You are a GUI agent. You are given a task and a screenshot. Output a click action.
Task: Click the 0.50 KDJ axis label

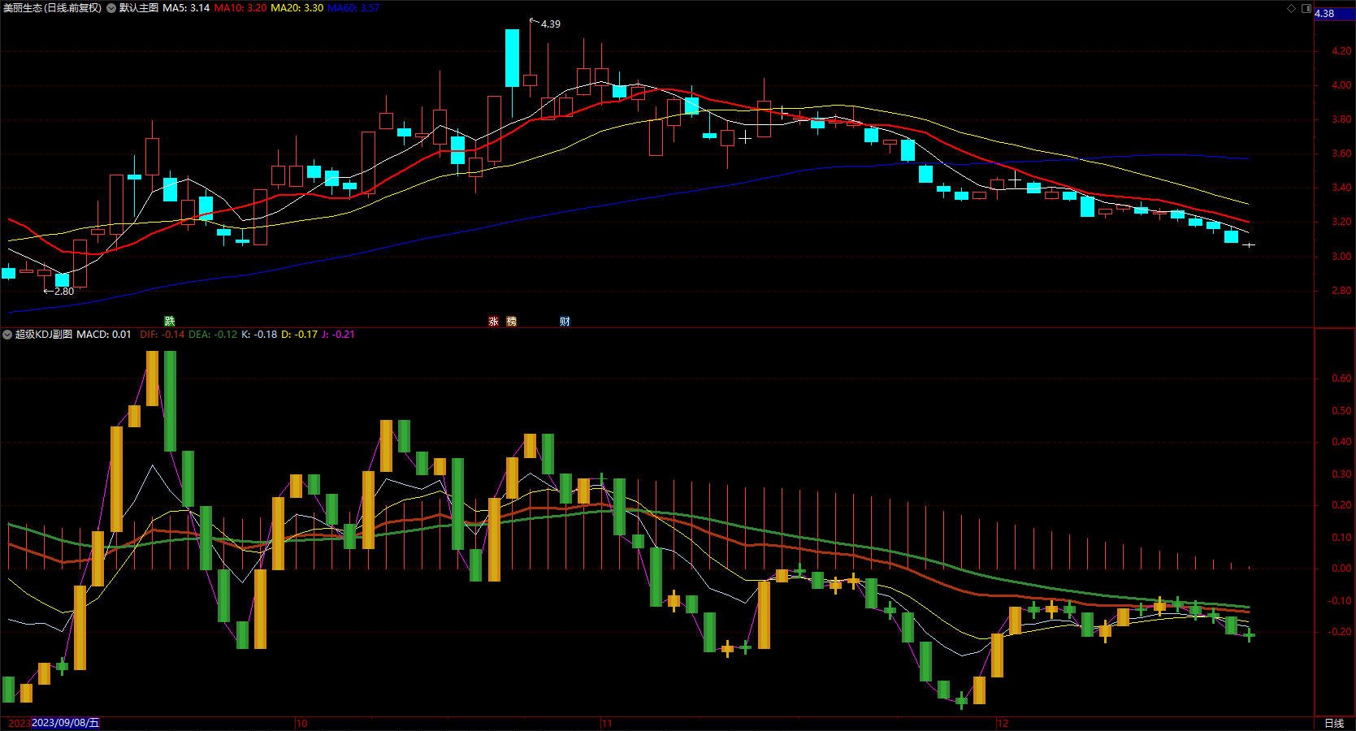pos(1341,411)
